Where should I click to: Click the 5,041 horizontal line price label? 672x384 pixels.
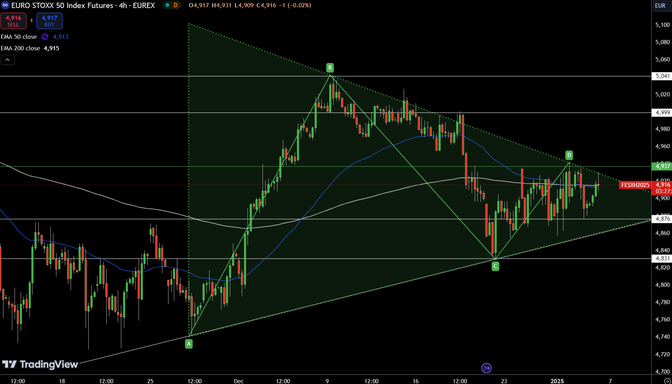point(662,76)
